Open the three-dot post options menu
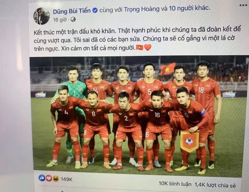This screenshot has height=192, width=249. click(x=243, y=5)
